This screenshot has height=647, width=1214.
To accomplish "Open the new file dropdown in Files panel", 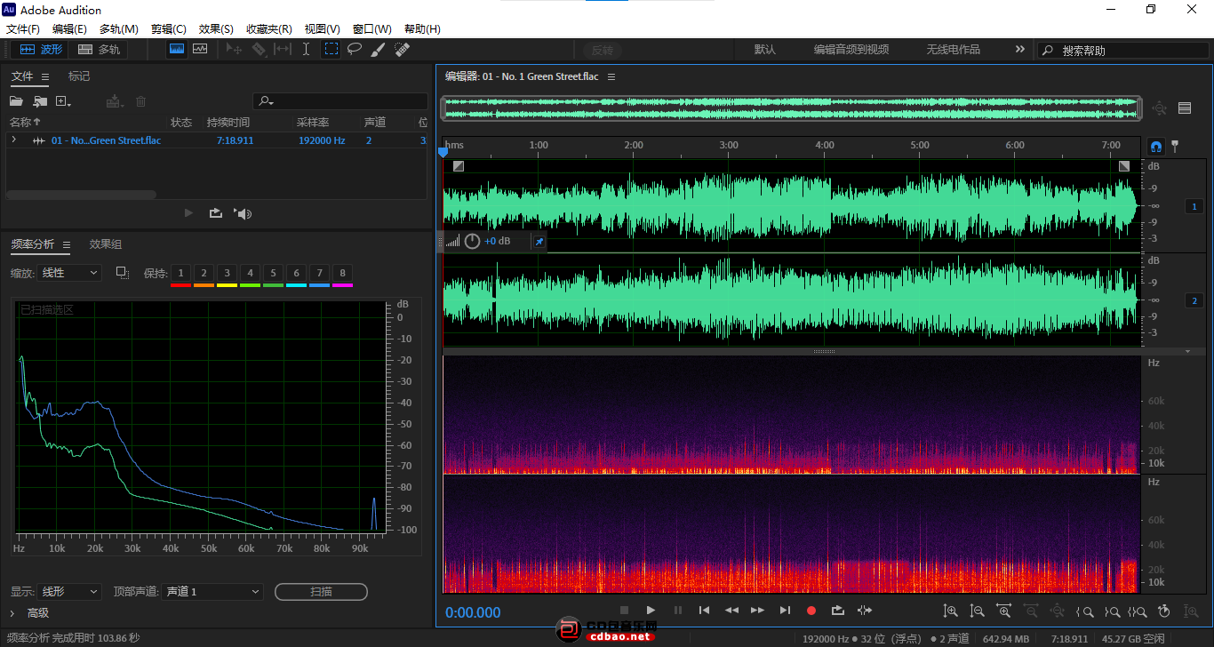I will point(64,101).
